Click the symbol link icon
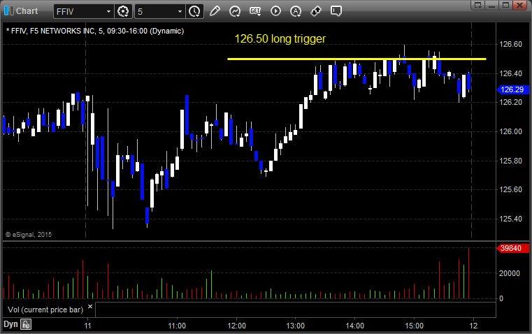 click(316, 11)
